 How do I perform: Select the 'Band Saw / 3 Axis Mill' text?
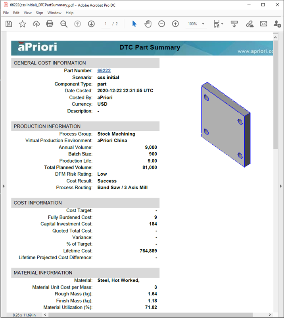123,188
